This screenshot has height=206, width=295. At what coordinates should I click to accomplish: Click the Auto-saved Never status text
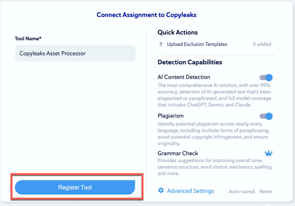tap(250, 191)
